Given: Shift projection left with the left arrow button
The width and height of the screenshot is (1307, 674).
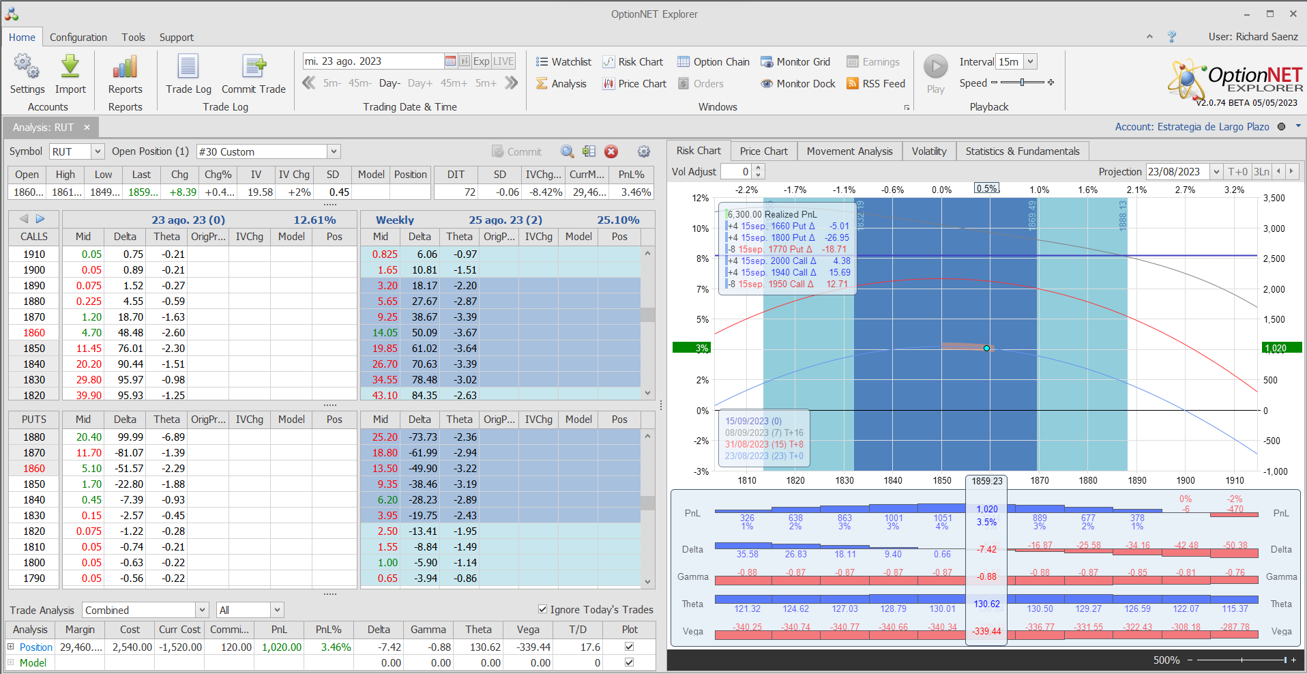Looking at the screenshot, I should click(1278, 172).
